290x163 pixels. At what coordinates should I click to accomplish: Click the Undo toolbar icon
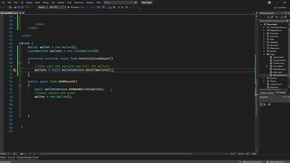tap(27, 7)
